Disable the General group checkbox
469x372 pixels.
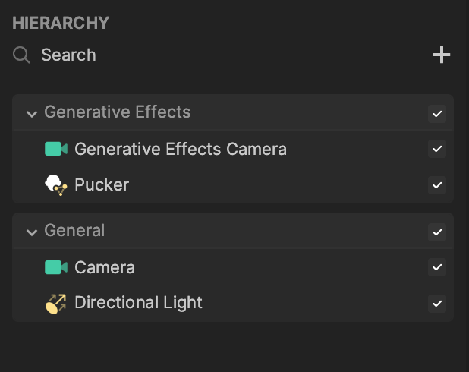coord(437,232)
